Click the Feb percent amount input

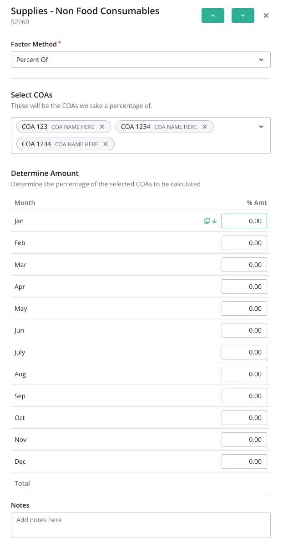244,243
